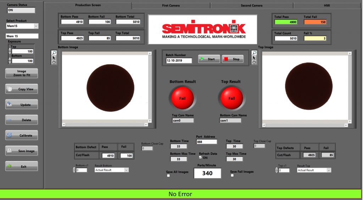
Task: Expand the Result Top dropdown
Action: [x=329, y=170]
